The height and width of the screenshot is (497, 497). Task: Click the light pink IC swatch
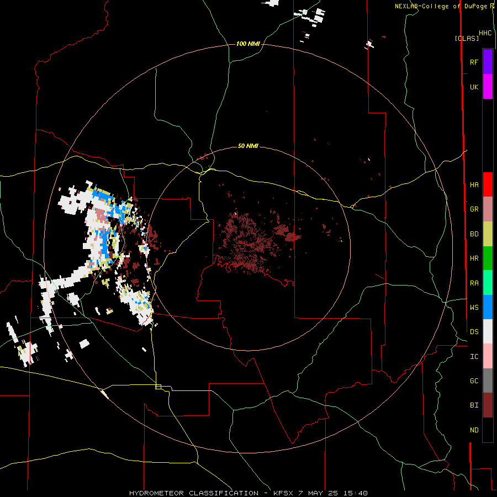(488, 356)
